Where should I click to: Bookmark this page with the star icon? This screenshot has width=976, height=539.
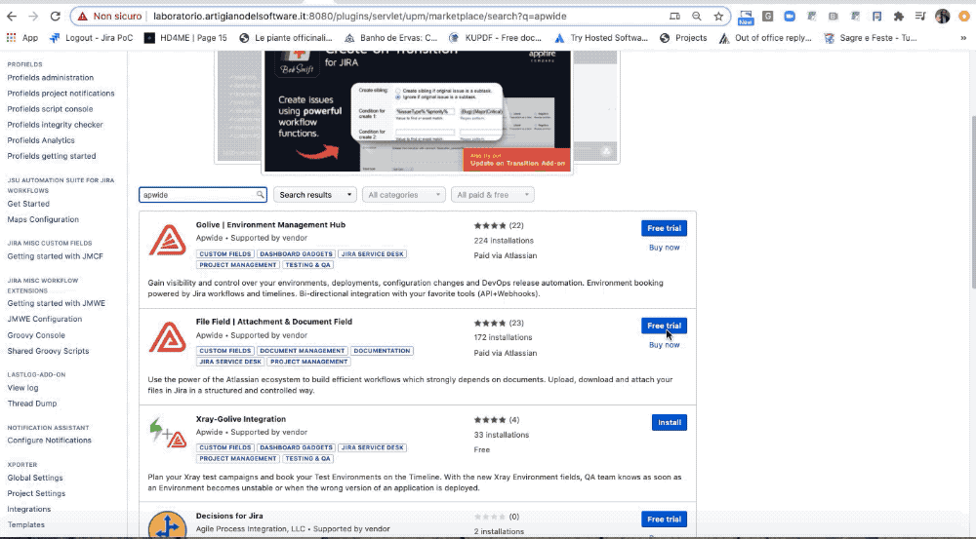click(x=718, y=17)
